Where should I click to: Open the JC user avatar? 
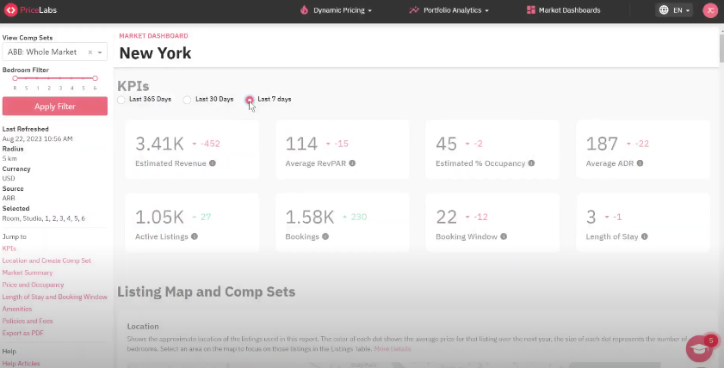(709, 10)
